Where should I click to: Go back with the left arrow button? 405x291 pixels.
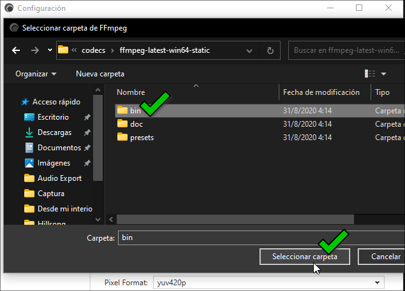(x=16, y=50)
